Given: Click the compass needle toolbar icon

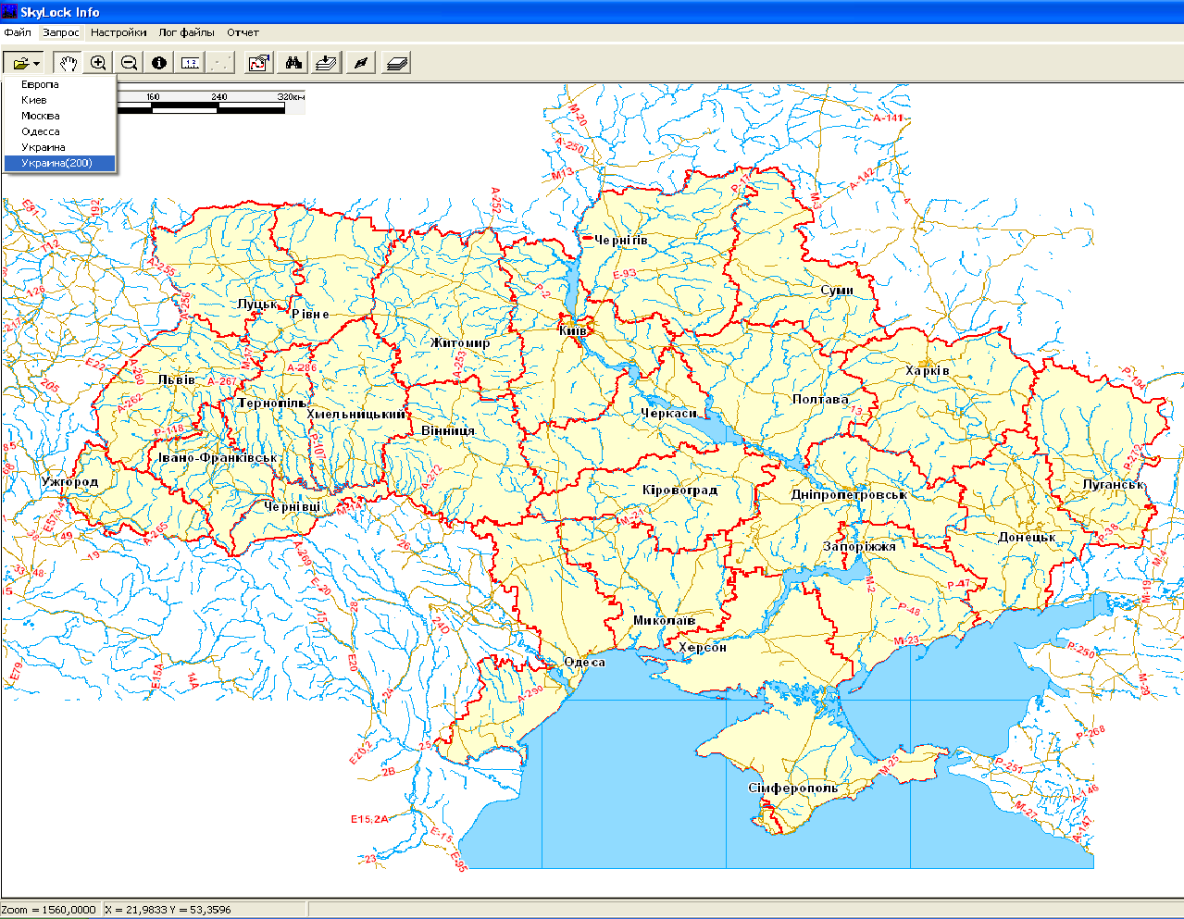Looking at the screenshot, I should [361, 63].
